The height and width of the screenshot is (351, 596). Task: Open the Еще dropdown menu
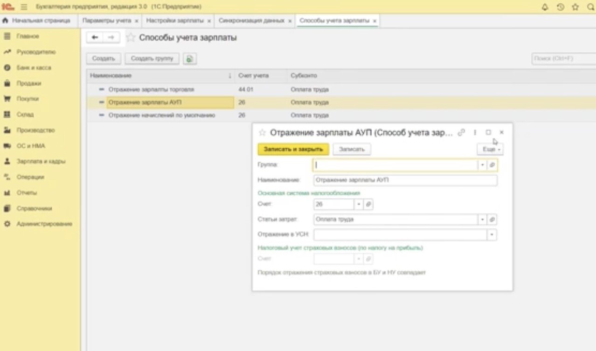click(x=490, y=150)
